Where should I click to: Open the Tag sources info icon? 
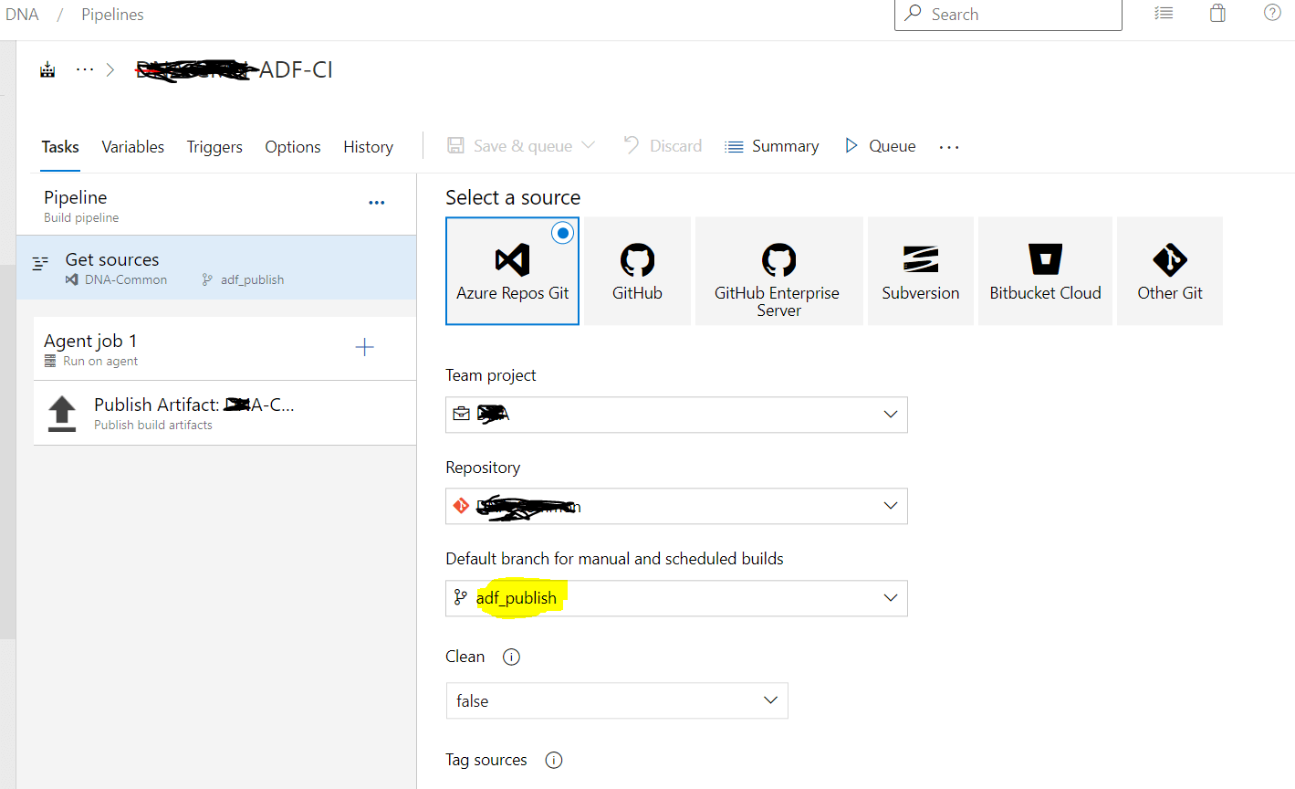(x=553, y=760)
